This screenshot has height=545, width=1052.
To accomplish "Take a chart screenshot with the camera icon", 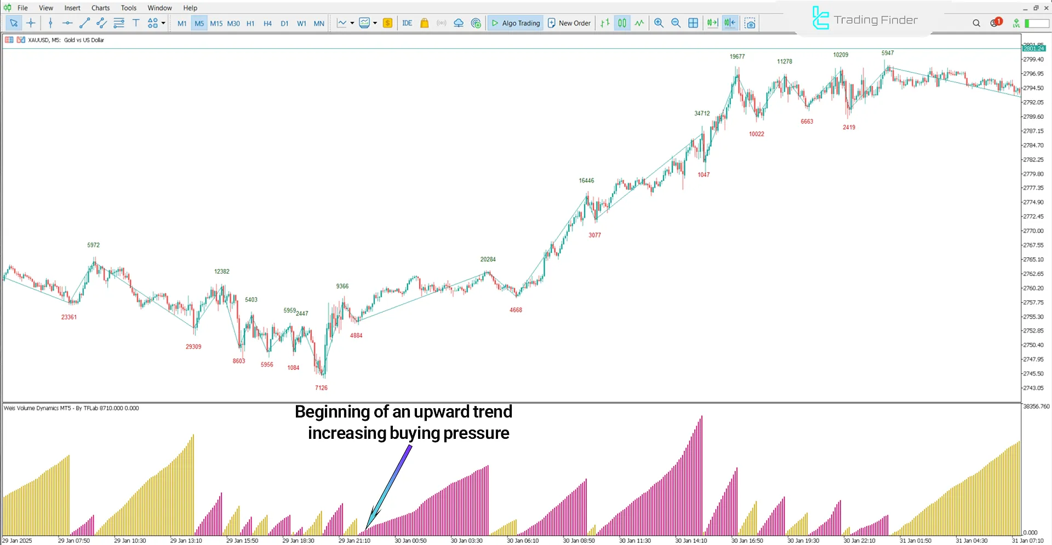I will (750, 23).
